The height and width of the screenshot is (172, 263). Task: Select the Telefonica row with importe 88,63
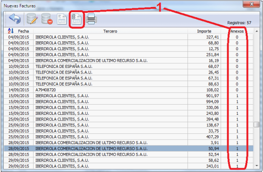[x=129, y=84]
